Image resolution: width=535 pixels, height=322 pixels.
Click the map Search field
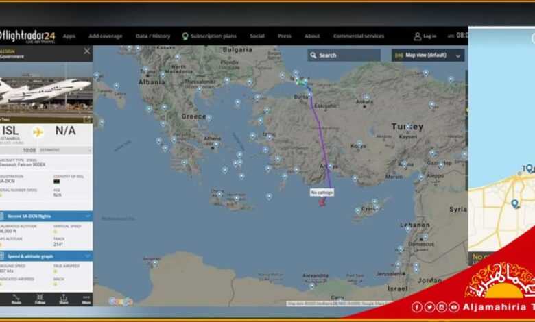pos(344,55)
